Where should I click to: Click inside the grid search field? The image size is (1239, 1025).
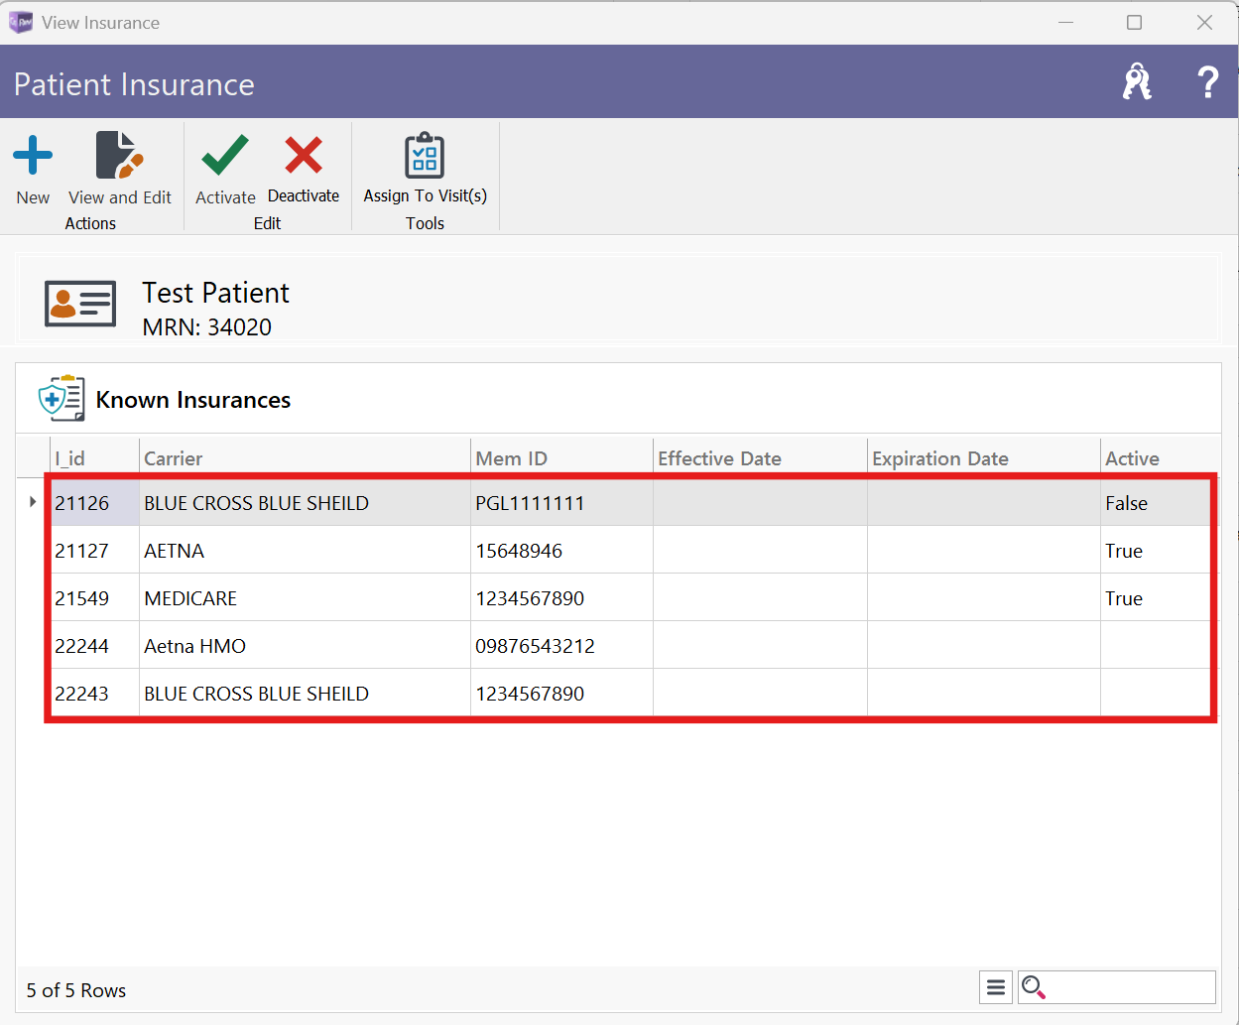coord(1131,987)
